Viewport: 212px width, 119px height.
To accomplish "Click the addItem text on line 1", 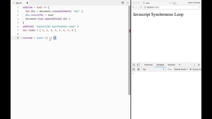I will pyautogui.click(x=27, y=7).
